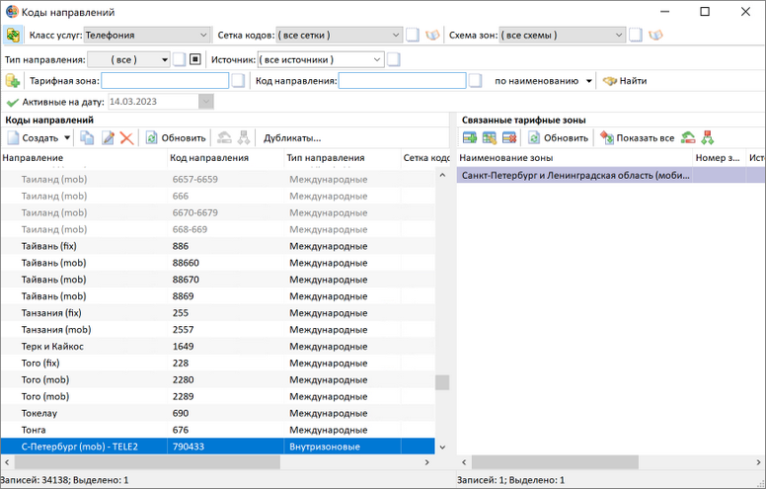766x489 pixels.
Task: Select the Токелау row
Action: (218, 413)
